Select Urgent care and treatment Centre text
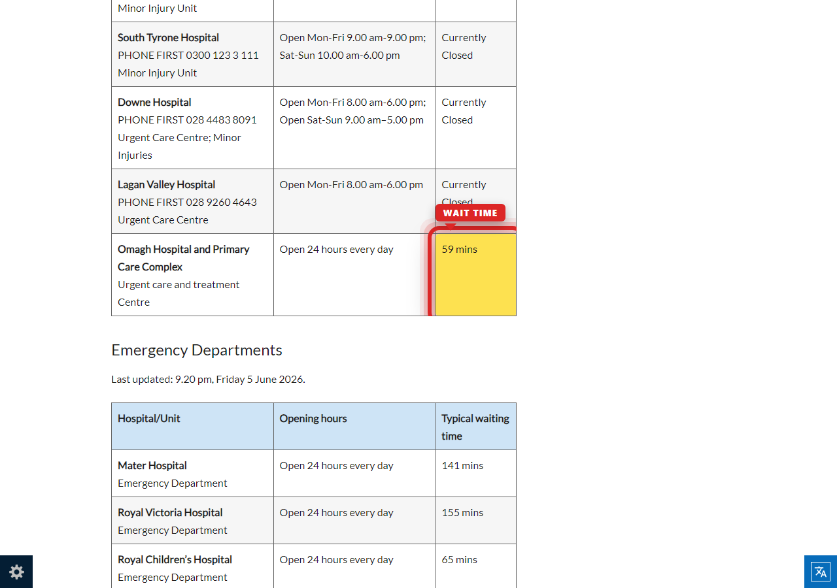Image resolution: width=837 pixels, height=588 pixels. pos(179,293)
